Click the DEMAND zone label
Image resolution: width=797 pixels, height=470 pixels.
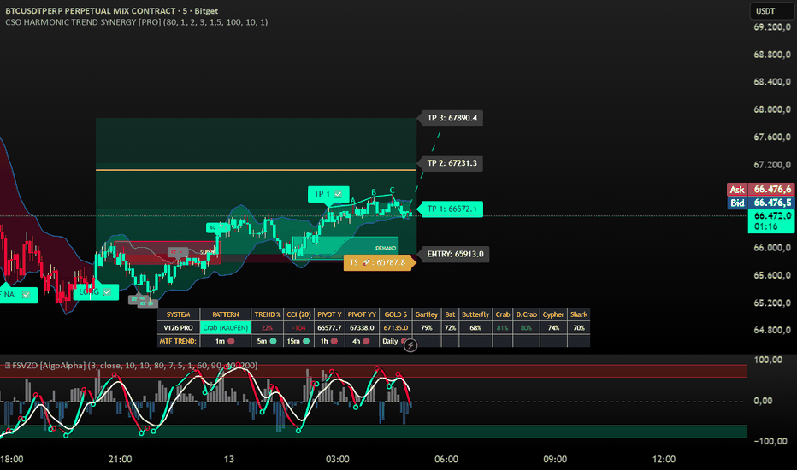[x=386, y=249]
